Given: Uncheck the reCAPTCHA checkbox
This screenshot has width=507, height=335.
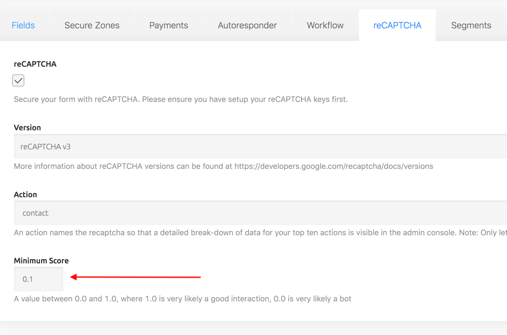Looking at the screenshot, I should [x=18, y=81].
